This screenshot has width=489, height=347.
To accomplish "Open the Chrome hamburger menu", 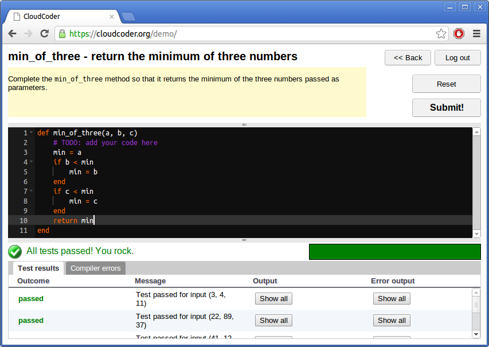I will click(x=476, y=33).
